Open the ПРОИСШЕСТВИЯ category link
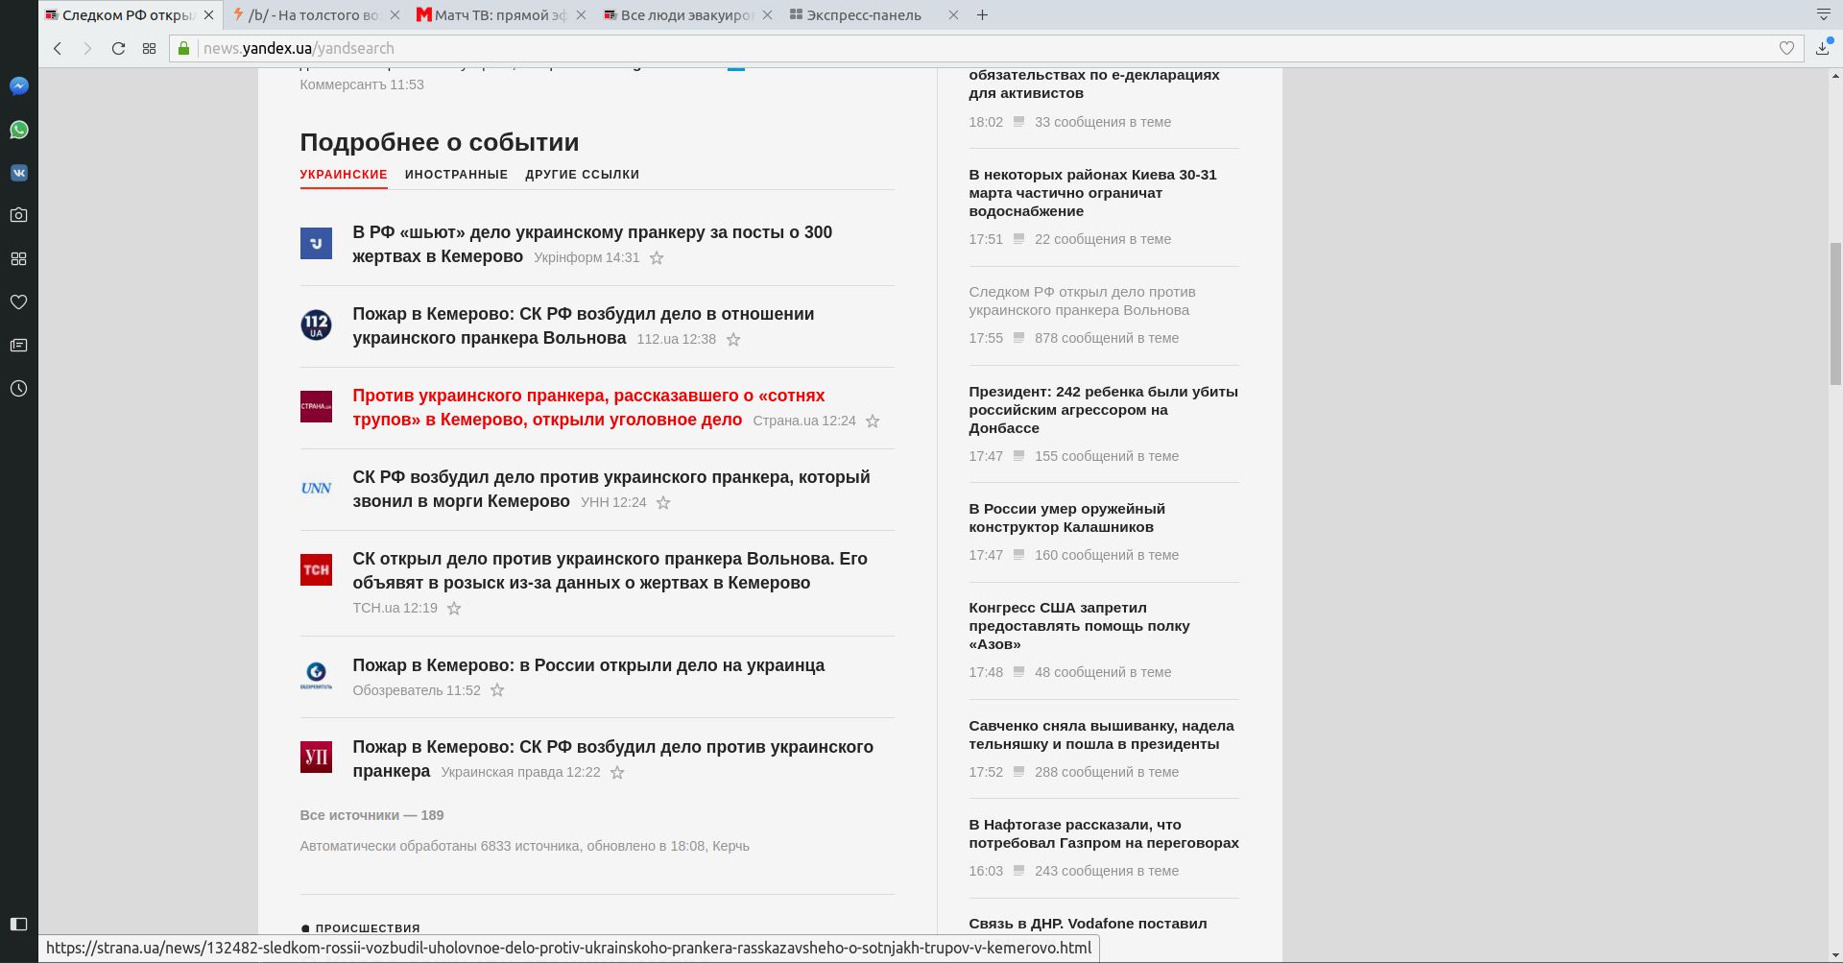1843x963 pixels. (368, 928)
